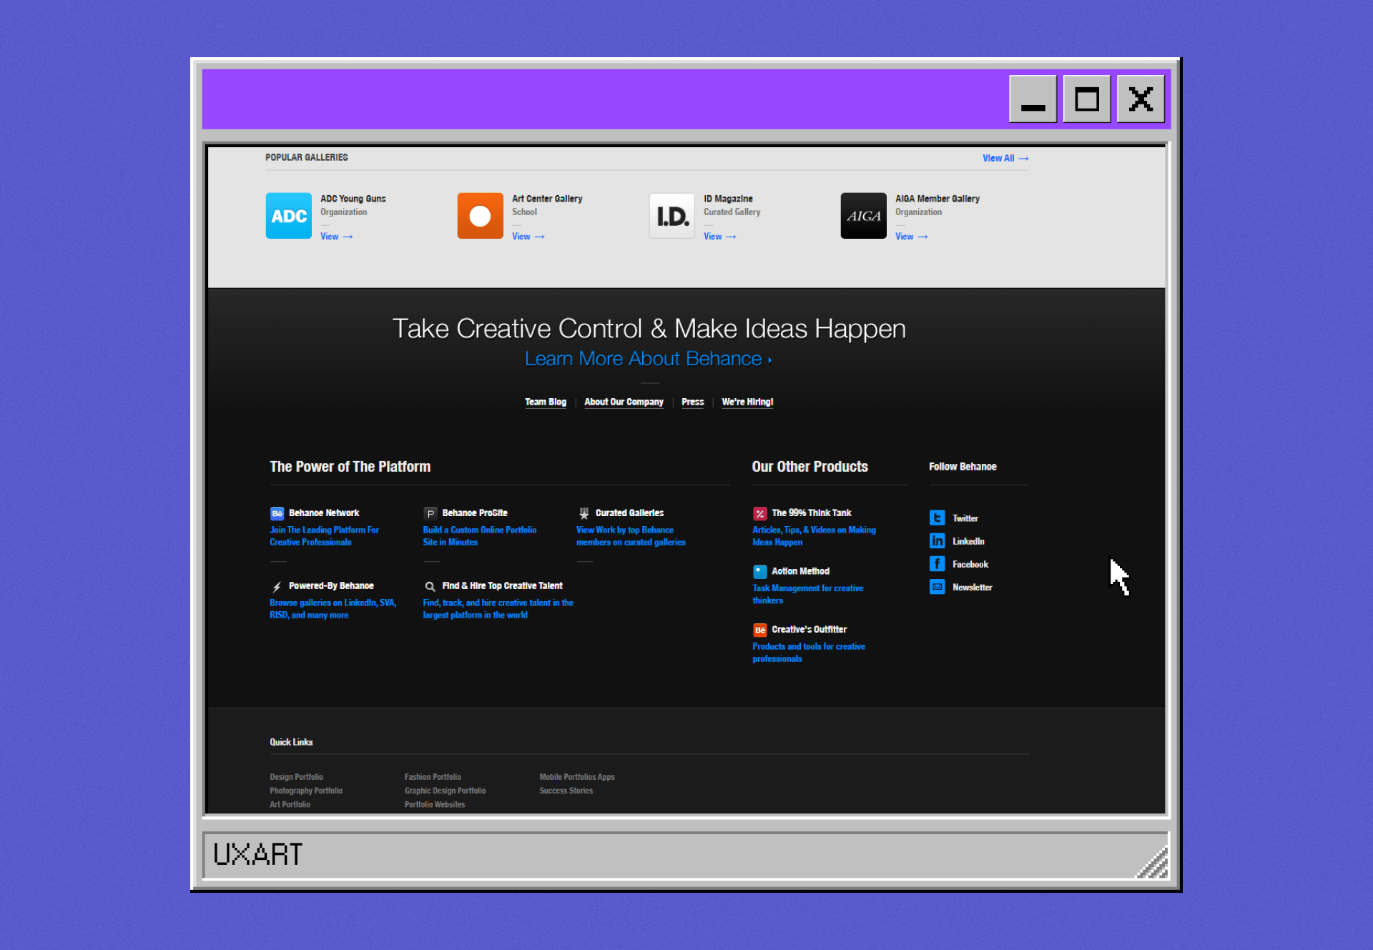Click the LinkedIn icon in Follow Behance
The image size is (1373, 950).
(x=937, y=541)
